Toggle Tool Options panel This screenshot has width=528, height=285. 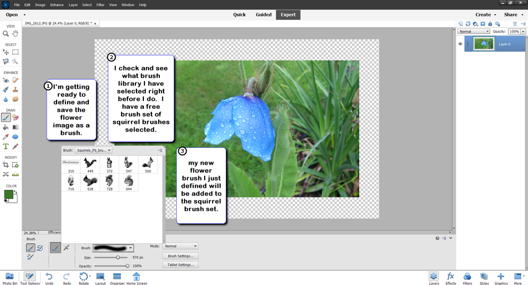pyautogui.click(x=30, y=278)
